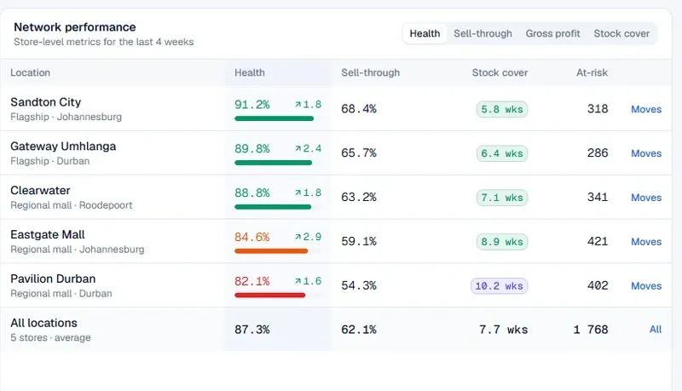Click the All locations summary label

point(43,323)
